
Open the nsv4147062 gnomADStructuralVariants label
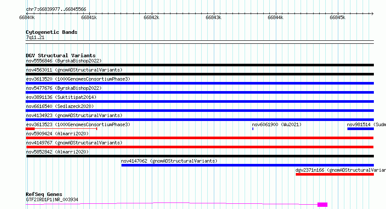coord(169,161)
